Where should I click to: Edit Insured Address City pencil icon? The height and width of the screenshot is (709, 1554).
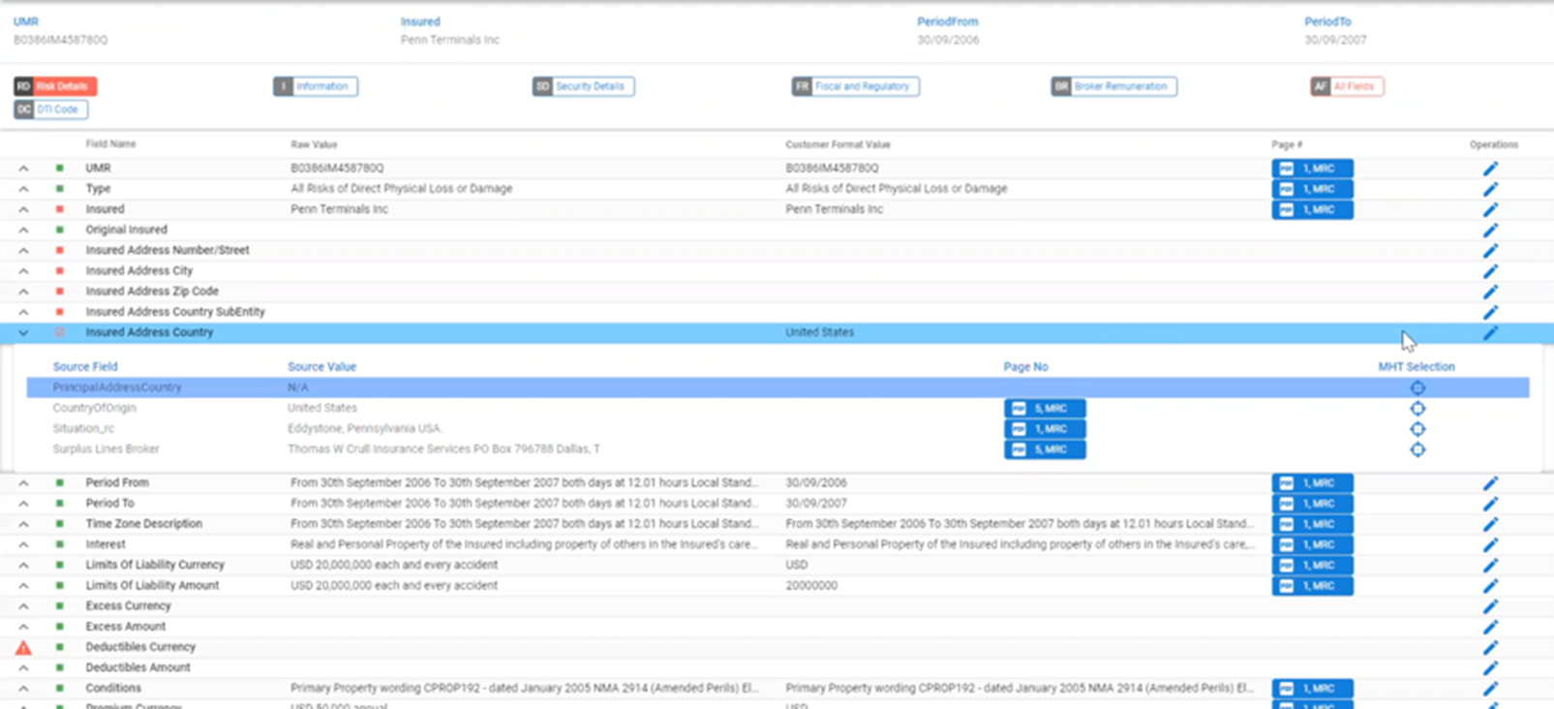point(1490,271)
